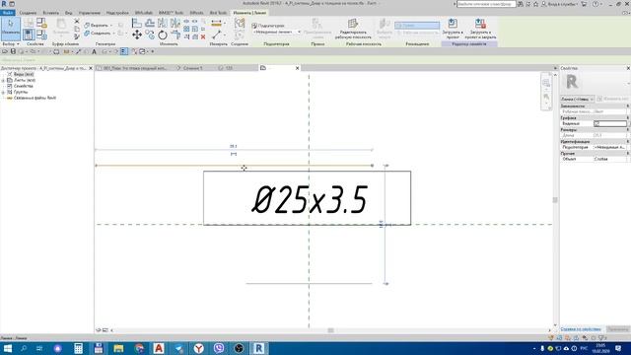This screenshot has height=355, width=631.
Task: Click the Trim/Extend tool icon
Action: (x=175, y=35)
